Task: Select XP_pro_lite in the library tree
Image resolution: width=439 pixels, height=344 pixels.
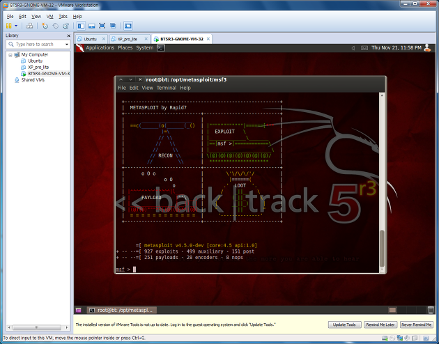Action: point(38,67)
